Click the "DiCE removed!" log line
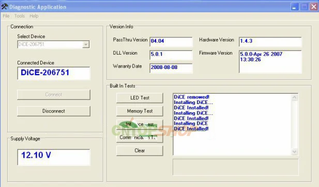The height and width of the screenshot is (187, 319). click(x=191, y=97)
